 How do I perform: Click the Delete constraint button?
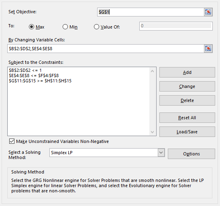click(187, 100)
